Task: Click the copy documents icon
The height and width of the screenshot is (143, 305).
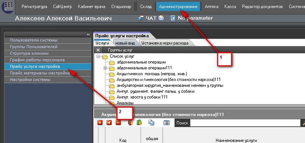Action: [x=151, y=122]
